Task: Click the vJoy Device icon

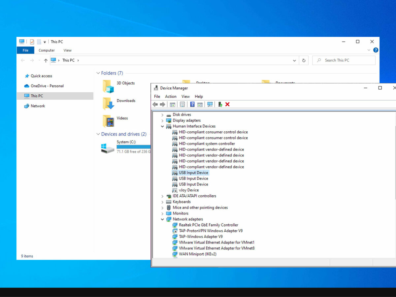Action: [175, 190]
